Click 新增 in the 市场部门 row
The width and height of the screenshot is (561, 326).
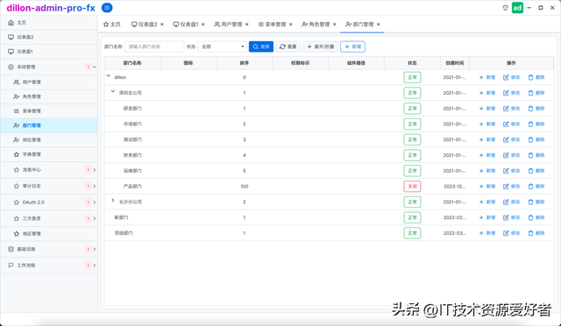click(487, 124)
